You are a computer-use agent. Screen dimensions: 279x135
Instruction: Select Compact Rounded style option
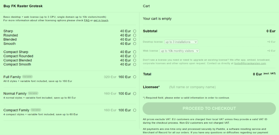pos(134,56)
